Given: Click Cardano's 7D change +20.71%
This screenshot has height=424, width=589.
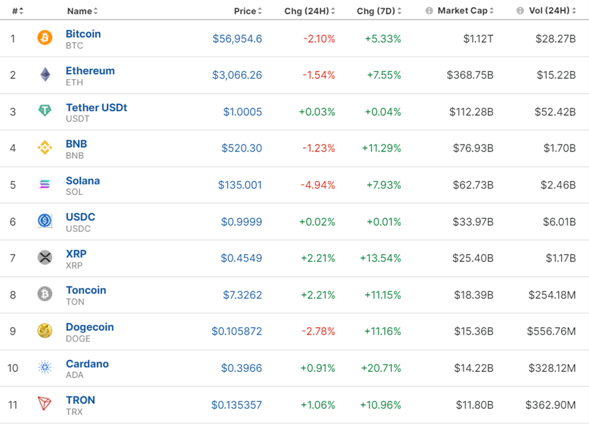Looking at the screenshot, I should click(x=381, y=368).
